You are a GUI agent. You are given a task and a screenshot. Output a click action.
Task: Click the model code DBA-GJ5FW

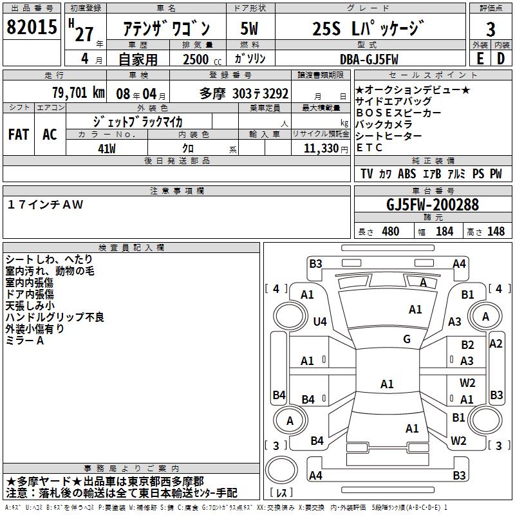click(369, 59)
